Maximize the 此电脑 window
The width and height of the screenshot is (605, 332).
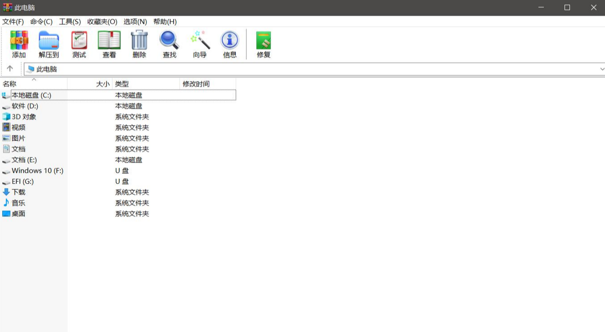[567, 8]
